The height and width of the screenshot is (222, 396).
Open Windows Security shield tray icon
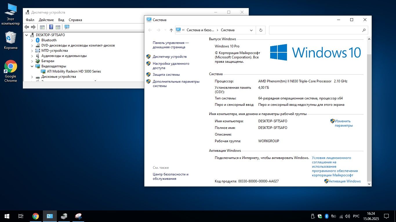click(x=320, y=216)
